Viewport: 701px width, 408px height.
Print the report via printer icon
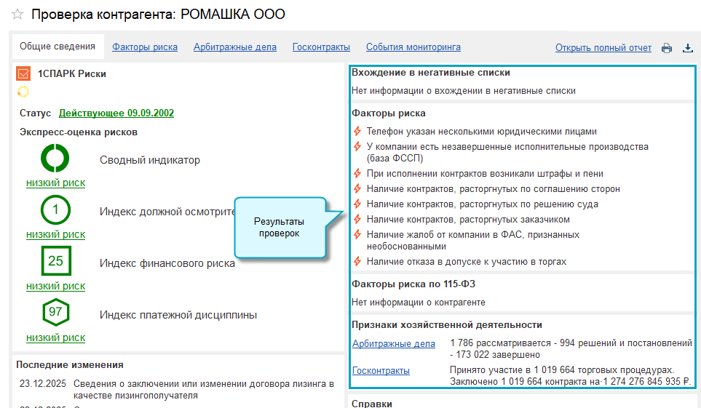pyautogui.click(x=667, y=48)
